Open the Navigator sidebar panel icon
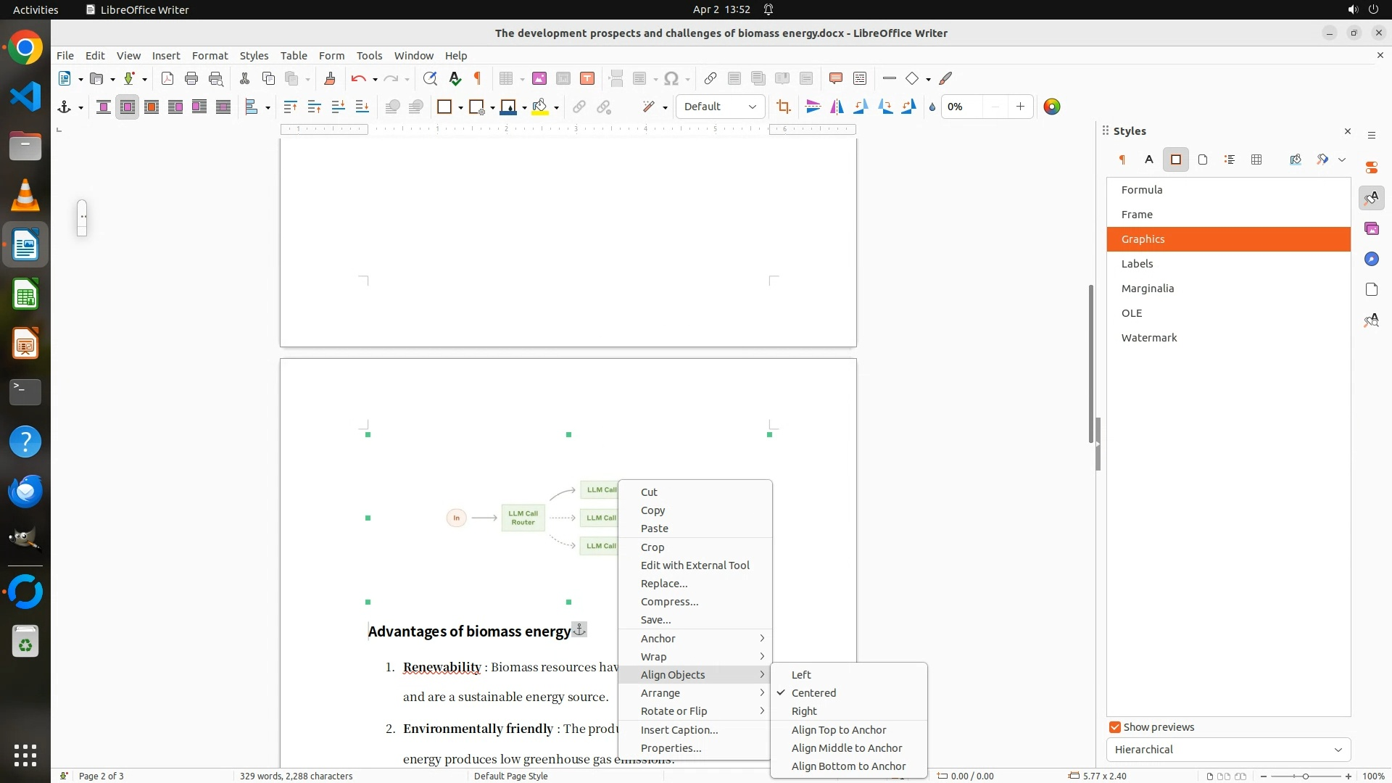The height and width of the screenshot is (783, 1392). tap(1371, 260)
